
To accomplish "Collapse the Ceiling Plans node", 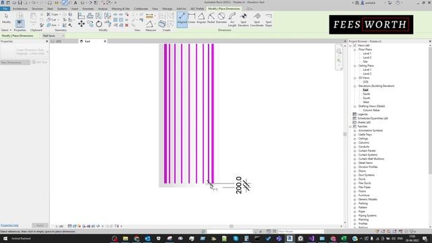I will [x=355, y=66].
